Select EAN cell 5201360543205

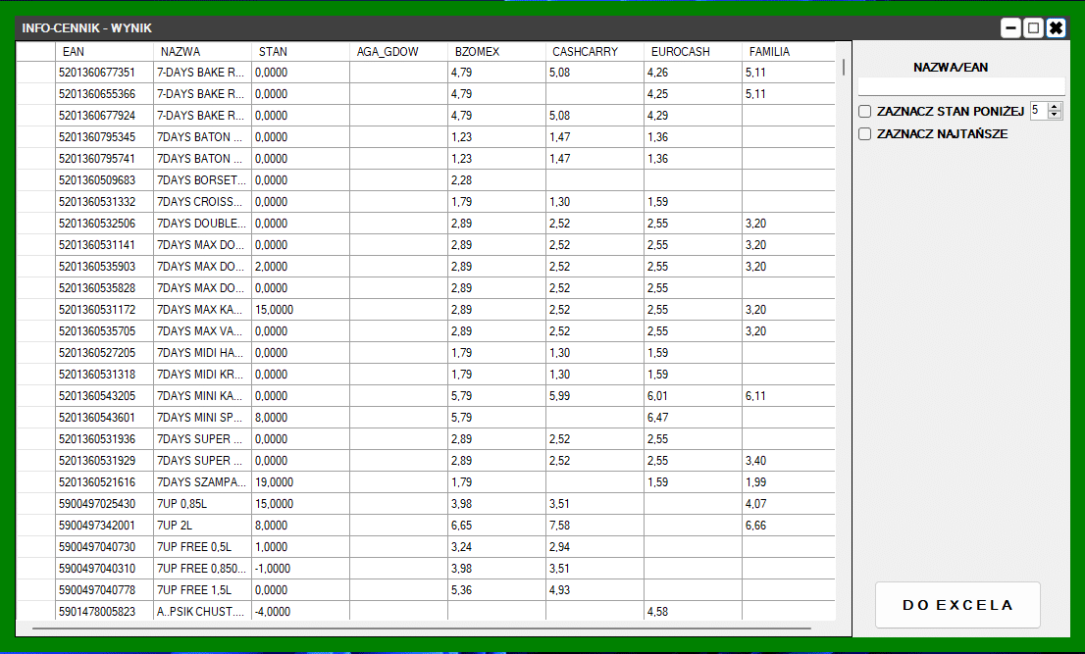coord(104,396)
